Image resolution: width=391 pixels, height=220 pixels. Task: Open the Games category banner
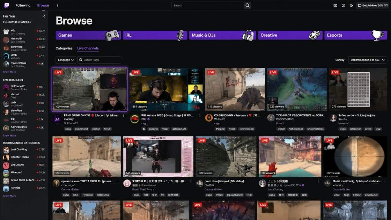pyautogui.click(x=88, y=35)
